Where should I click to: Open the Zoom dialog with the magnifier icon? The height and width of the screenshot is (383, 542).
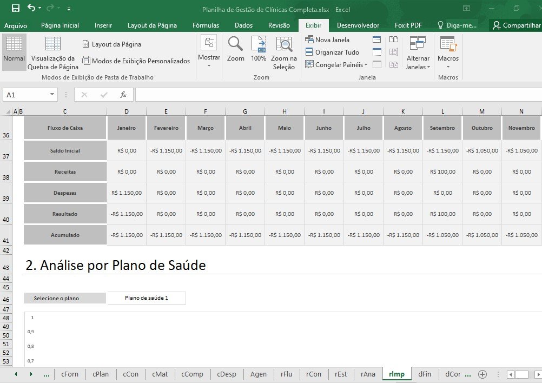point(235,50)
